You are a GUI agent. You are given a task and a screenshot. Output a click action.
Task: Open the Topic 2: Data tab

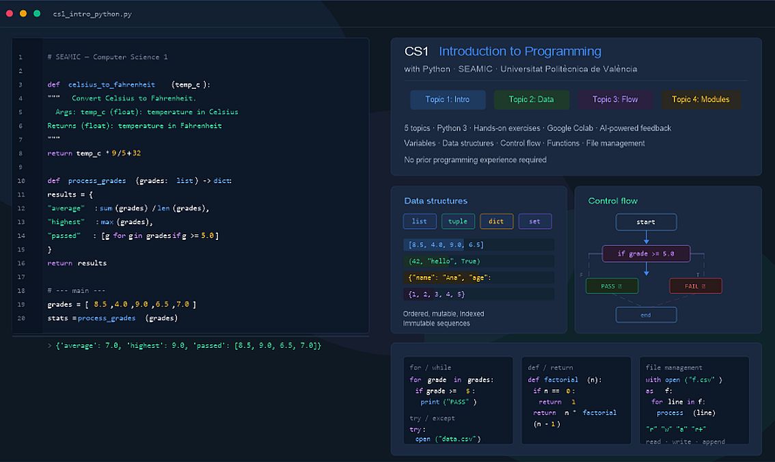531,99
